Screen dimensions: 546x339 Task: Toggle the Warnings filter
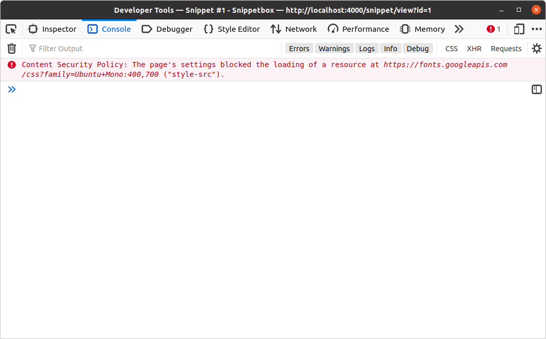click(334, 49)
